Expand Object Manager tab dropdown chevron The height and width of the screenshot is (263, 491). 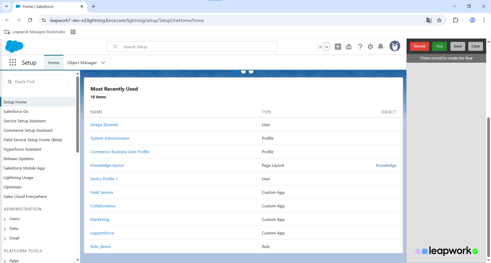[103, 63]
